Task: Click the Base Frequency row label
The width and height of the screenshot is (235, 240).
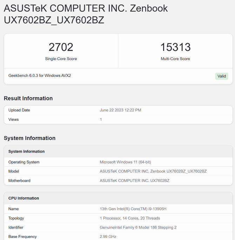Action: (x=22, y=236)
